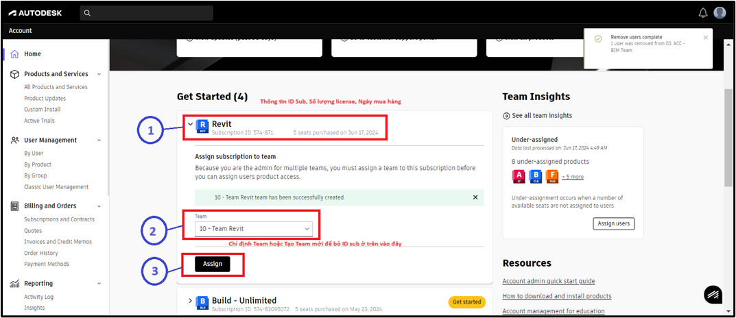This screenshot has width=736, height=318.
Task: Open the user profile avatar
Action: coord(720,12)
